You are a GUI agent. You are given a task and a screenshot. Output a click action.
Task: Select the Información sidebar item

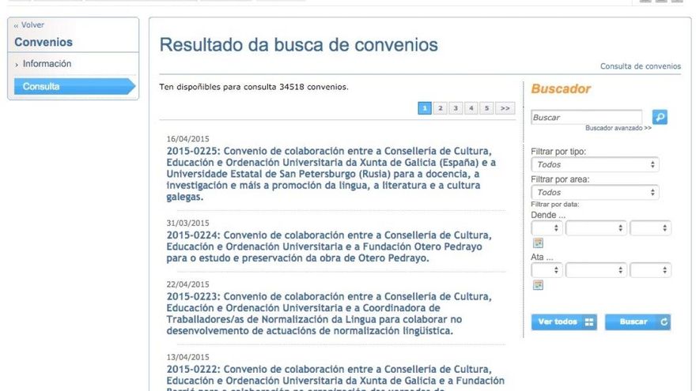point(47,64)
